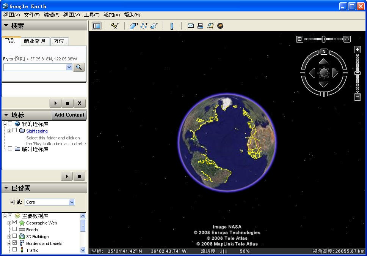Select the add path tool

(144, 26)
